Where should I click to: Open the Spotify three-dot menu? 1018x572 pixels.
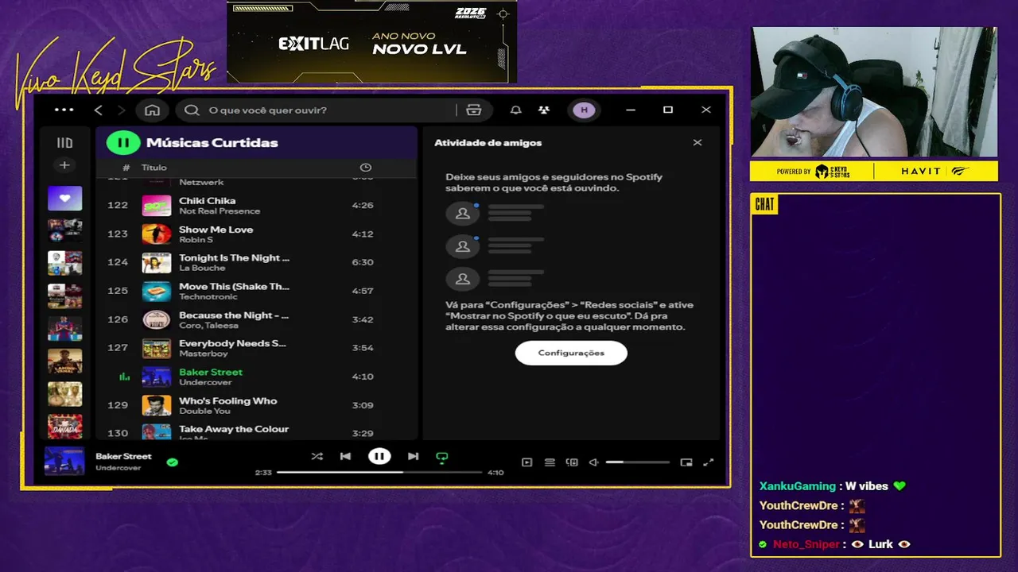coord(64,110)
